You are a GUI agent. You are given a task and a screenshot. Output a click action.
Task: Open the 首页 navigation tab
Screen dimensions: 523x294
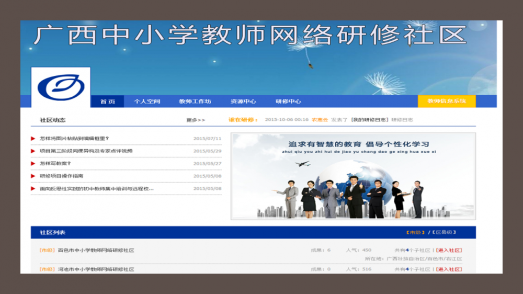108,101
